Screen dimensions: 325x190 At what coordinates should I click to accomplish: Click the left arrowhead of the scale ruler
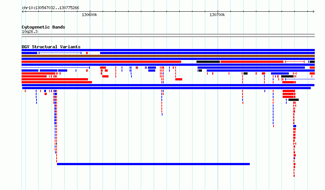pos(23,11)
